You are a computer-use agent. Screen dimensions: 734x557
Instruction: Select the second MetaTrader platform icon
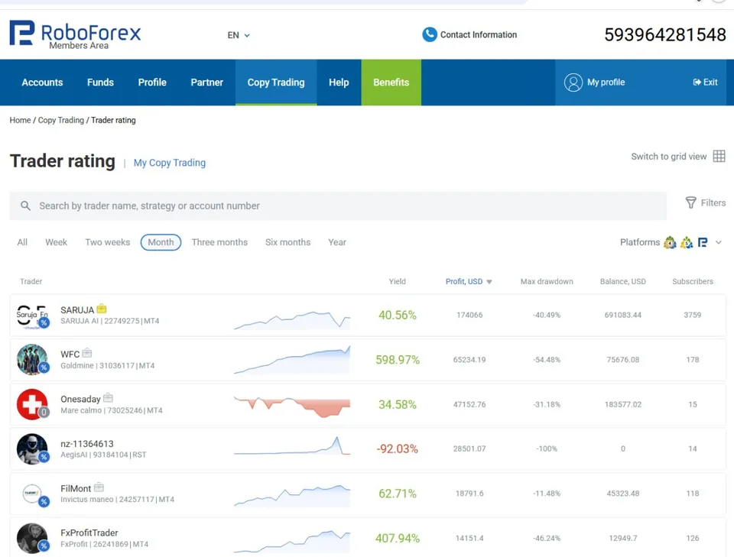tap(687, 242)
